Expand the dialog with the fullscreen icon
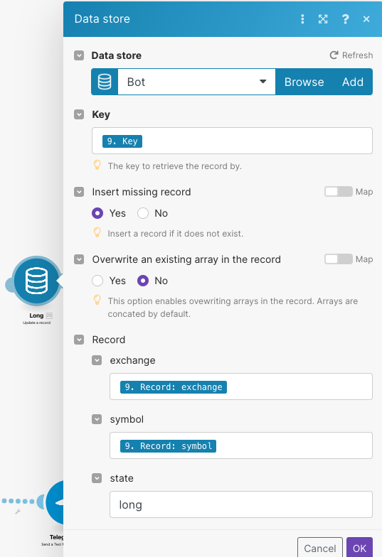This screenshot has height=557, width=382. click(323, 19)
